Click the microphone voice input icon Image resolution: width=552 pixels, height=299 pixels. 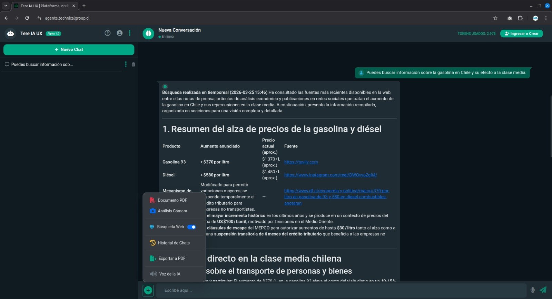[533, 290]
